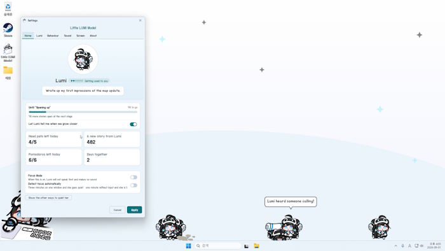
Task: Open the Recycle Bin desktop icon
Action: coord(8,9)
